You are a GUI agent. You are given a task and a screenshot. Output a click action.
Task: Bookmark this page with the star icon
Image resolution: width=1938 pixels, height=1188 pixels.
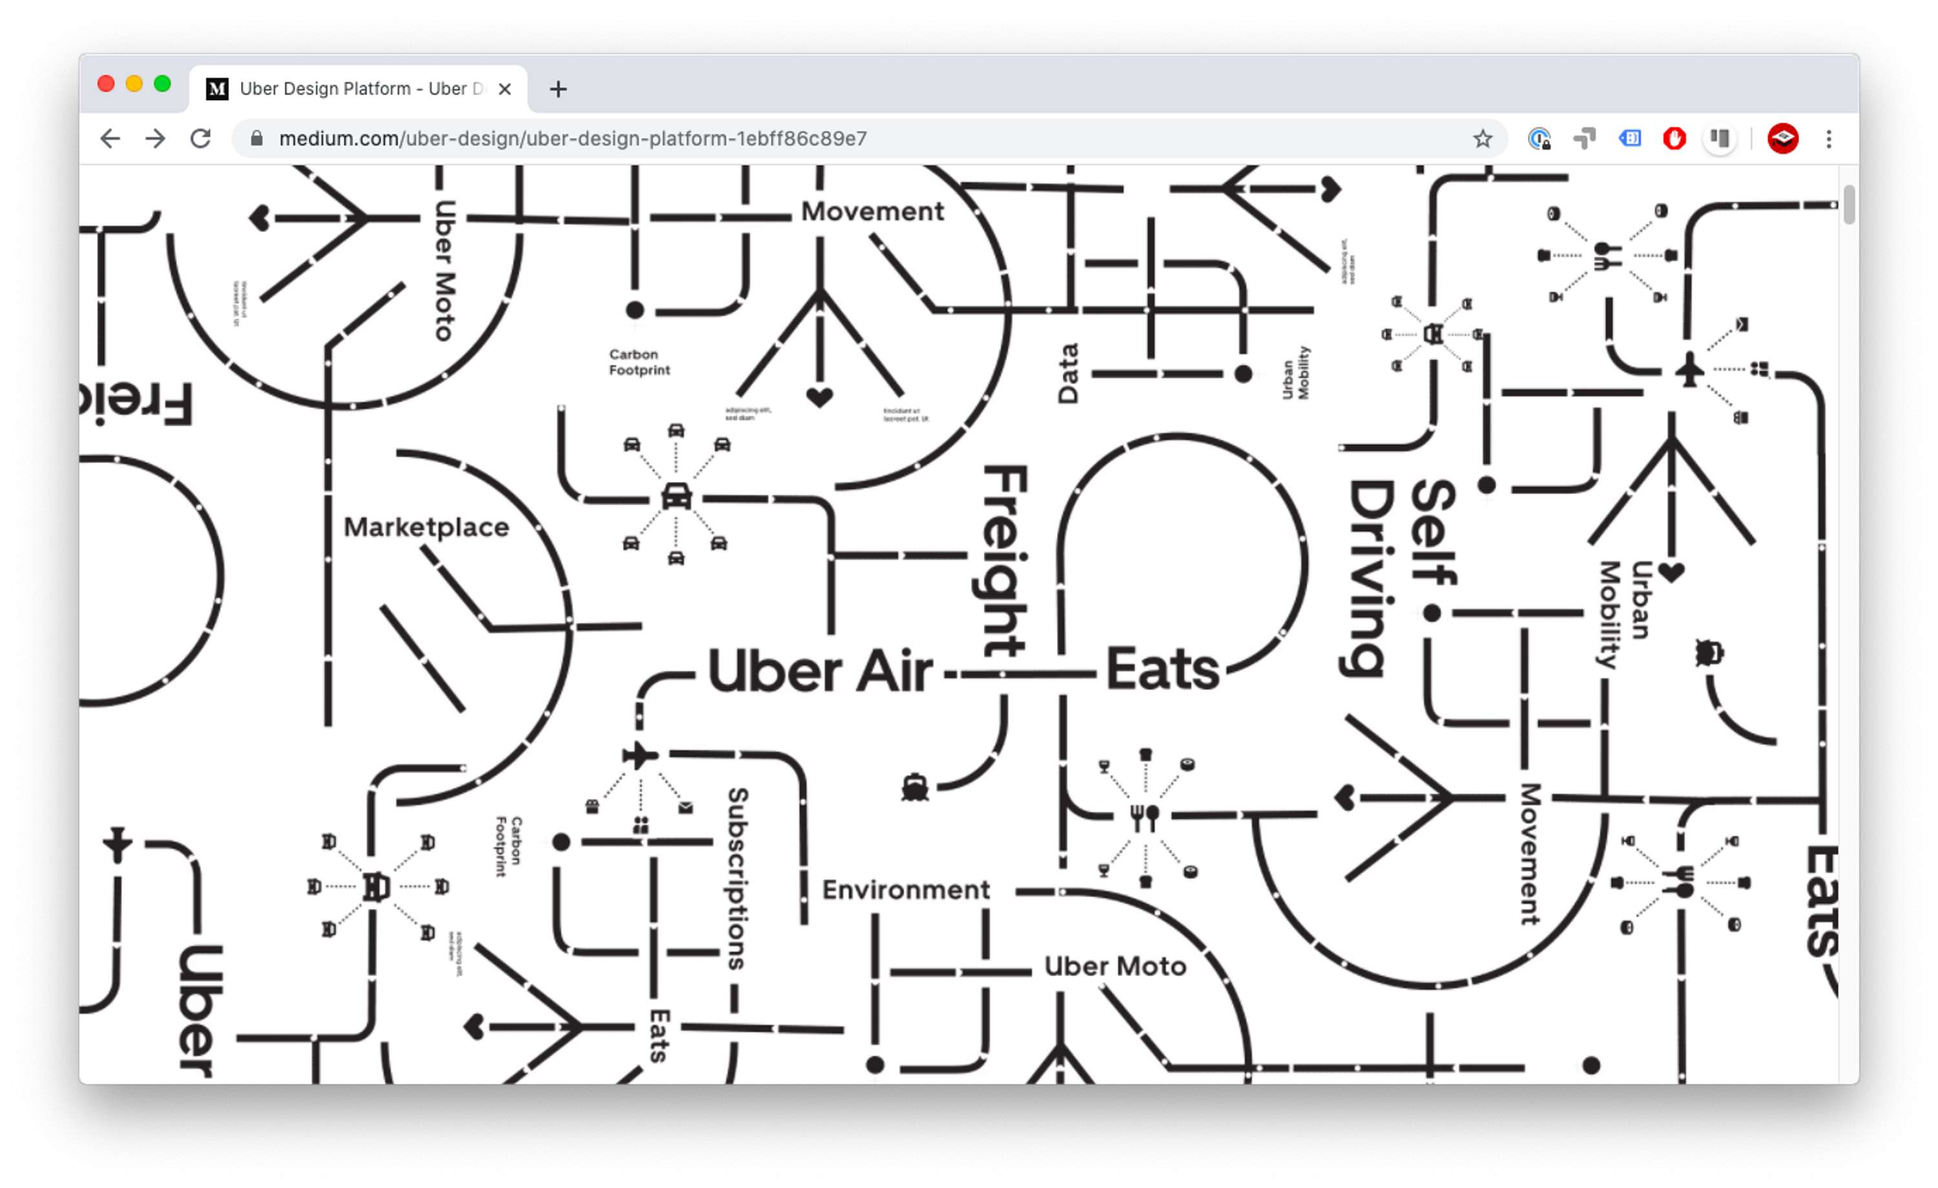[x=1483, y=138]
